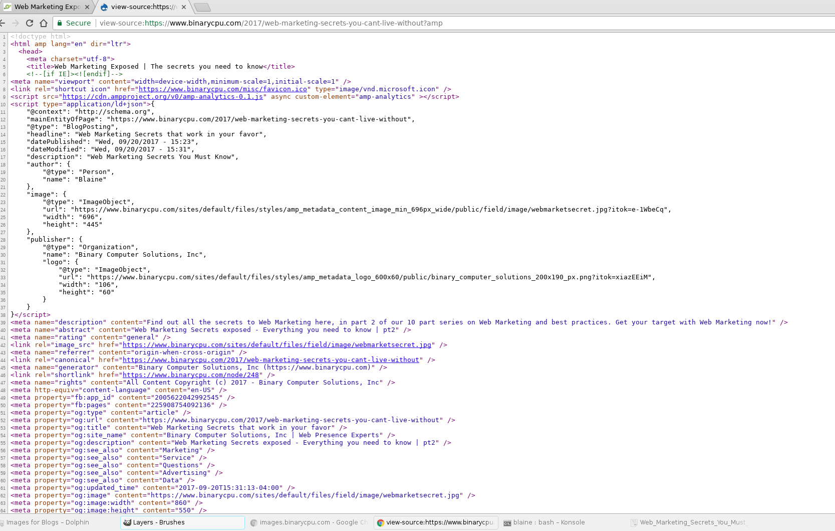This screenshot has height=531, width=835.
Task: Click the og:see_also "Questions" value
Action: [x=181, y=465]
